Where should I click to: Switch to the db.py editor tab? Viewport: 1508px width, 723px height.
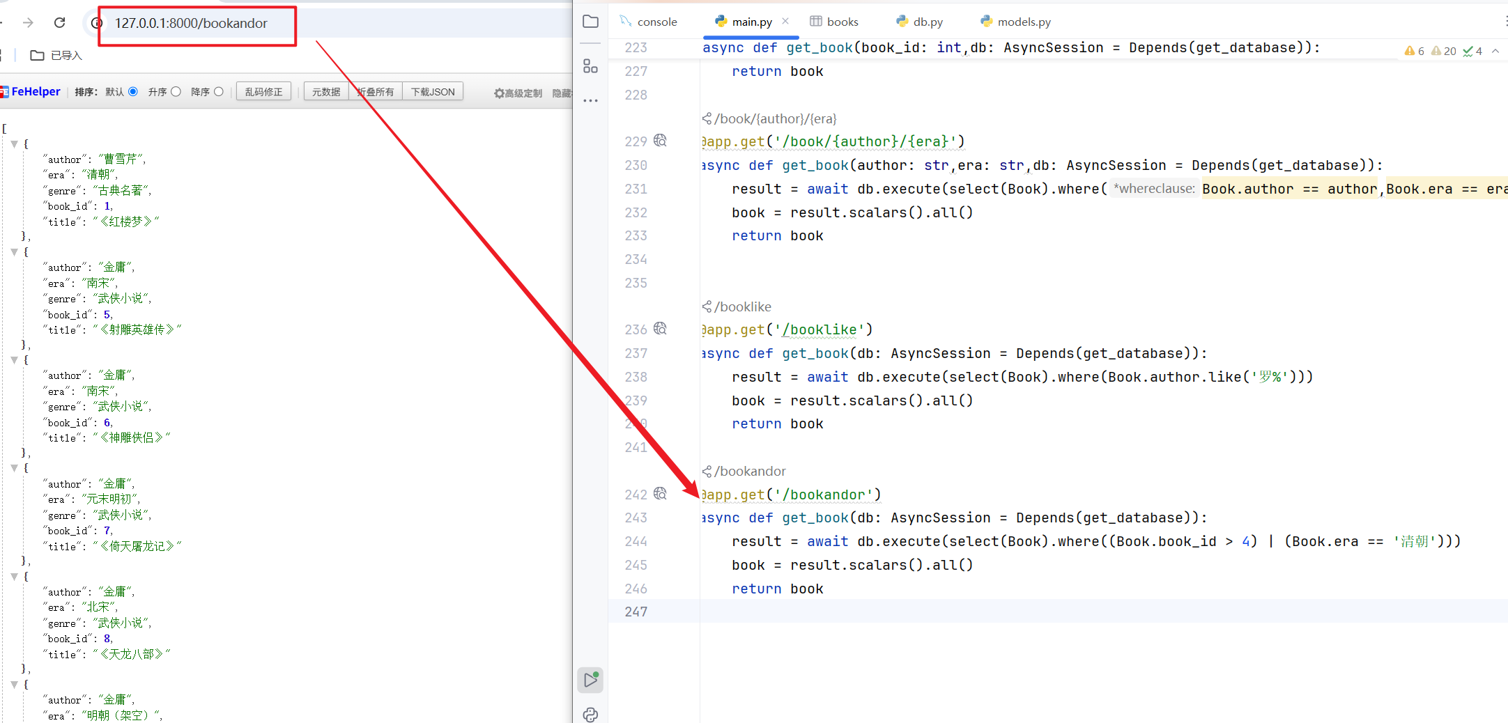pos(920,22)
